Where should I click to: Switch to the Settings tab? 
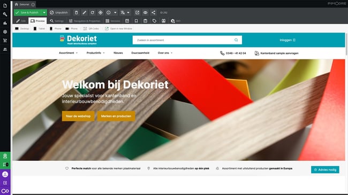pyautogui.click(x=57, y=21)
